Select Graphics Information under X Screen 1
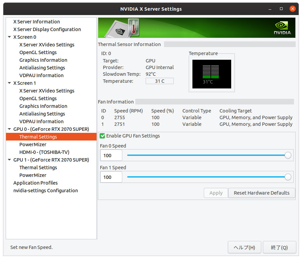This screenshot has width=302, height=259. [x=43, y=106]
